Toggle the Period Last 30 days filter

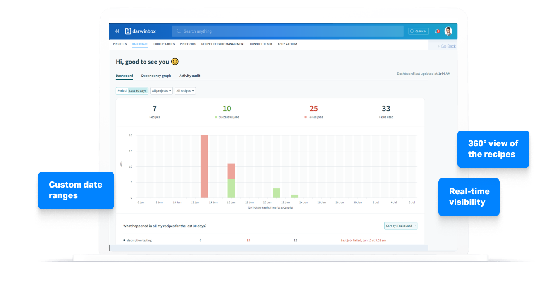132,90
